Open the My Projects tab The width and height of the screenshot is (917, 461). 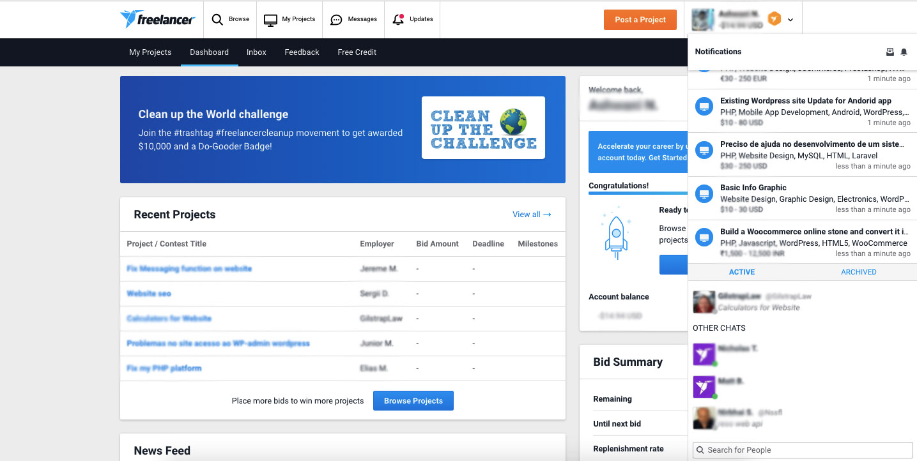tap(150, 52)
